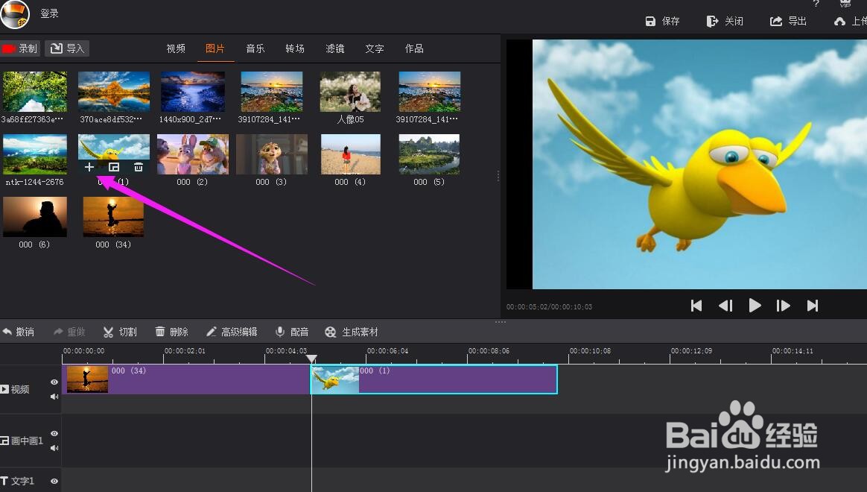
Task: Click the 保存 save button
Action: point(662,21)
